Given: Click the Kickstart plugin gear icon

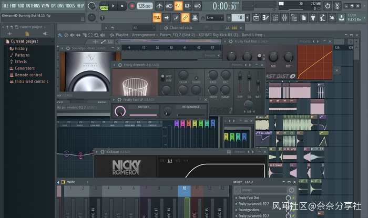Looking at the screenshot, I should [104, 151].
